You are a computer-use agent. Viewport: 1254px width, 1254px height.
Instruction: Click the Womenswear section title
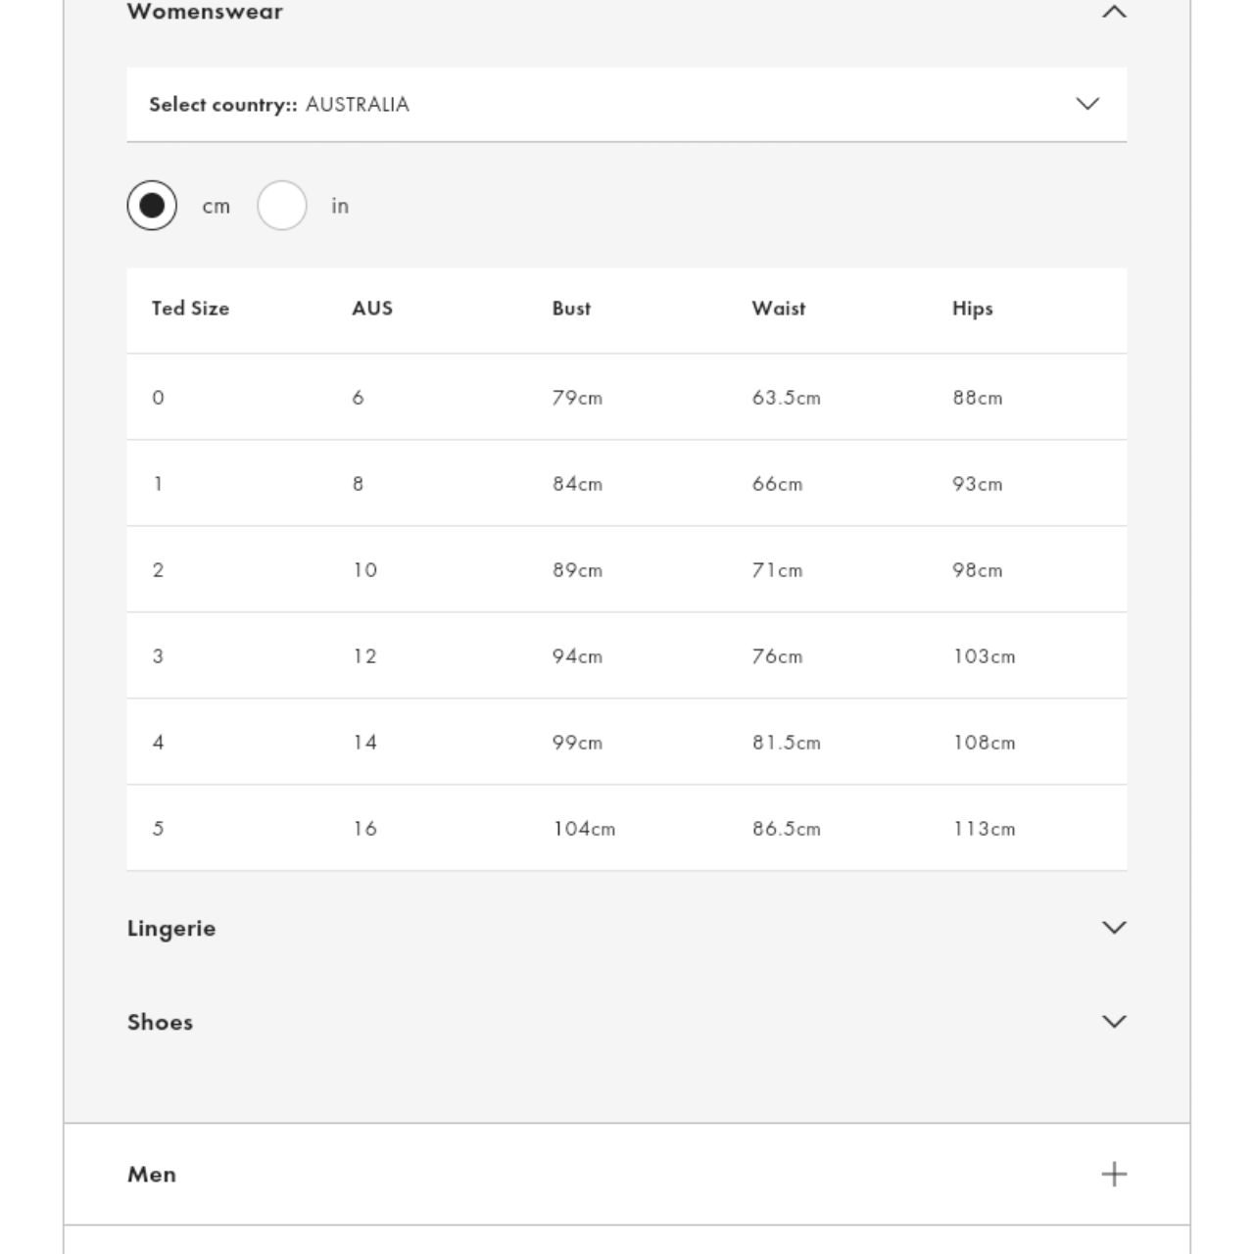pos(205,12)
